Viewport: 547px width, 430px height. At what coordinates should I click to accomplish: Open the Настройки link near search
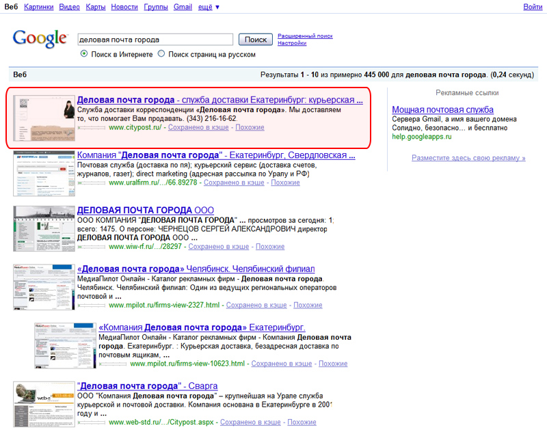(291, 43)
